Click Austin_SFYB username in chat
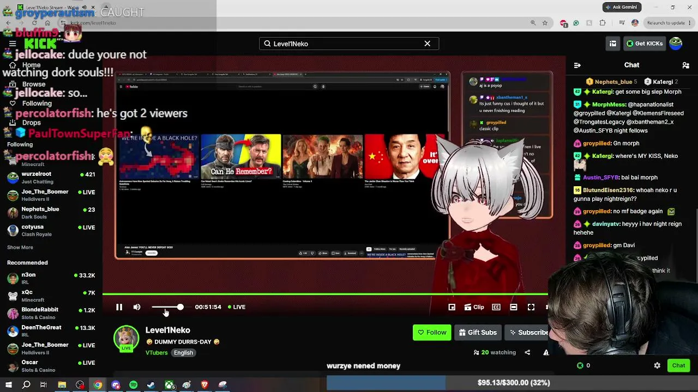 (601, 177)
